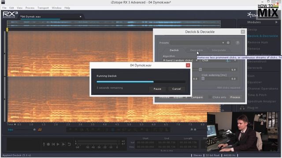Open the Transport menu
This screenshot has width=282, height=158.
click(x=43, y=8)
